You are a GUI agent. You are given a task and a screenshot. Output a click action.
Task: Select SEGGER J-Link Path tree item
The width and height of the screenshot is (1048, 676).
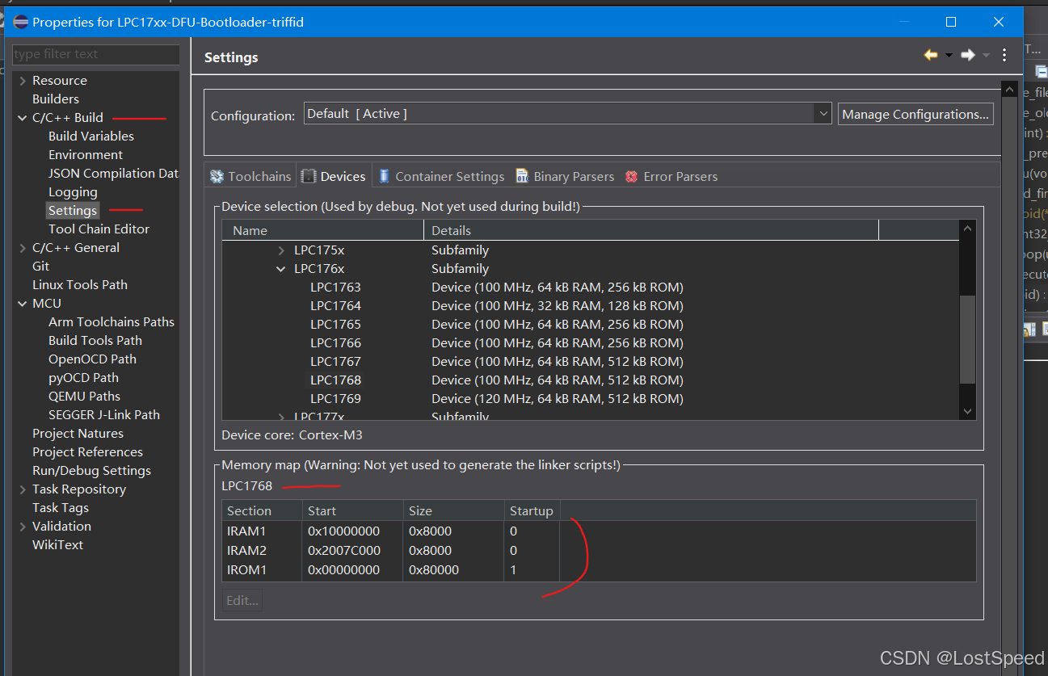pos(104,415)
